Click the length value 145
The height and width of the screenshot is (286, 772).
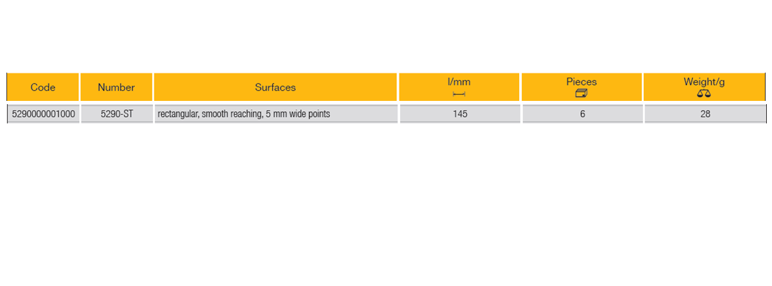(x=459, y=114)
